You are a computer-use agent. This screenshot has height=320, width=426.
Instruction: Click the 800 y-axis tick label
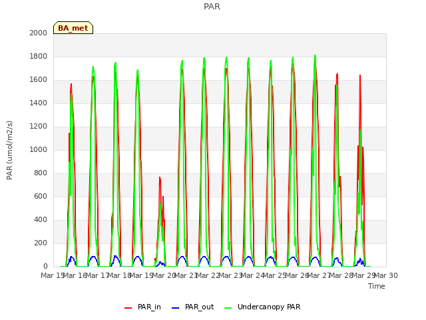41,173
